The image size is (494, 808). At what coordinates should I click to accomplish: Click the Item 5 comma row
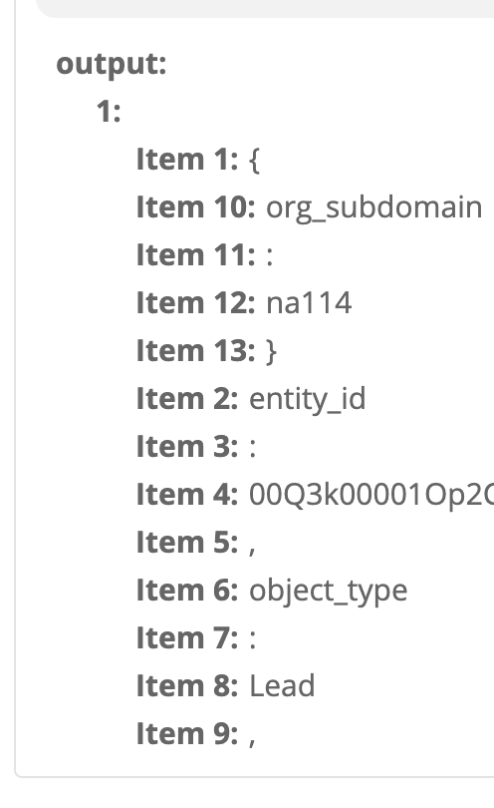click(196, 543)
